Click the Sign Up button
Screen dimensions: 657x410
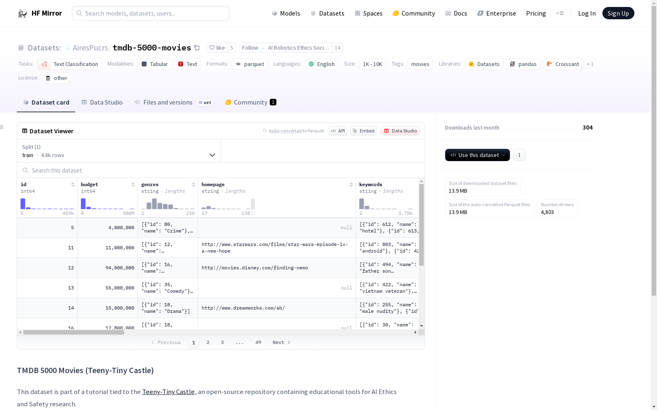tap(618, 13)
